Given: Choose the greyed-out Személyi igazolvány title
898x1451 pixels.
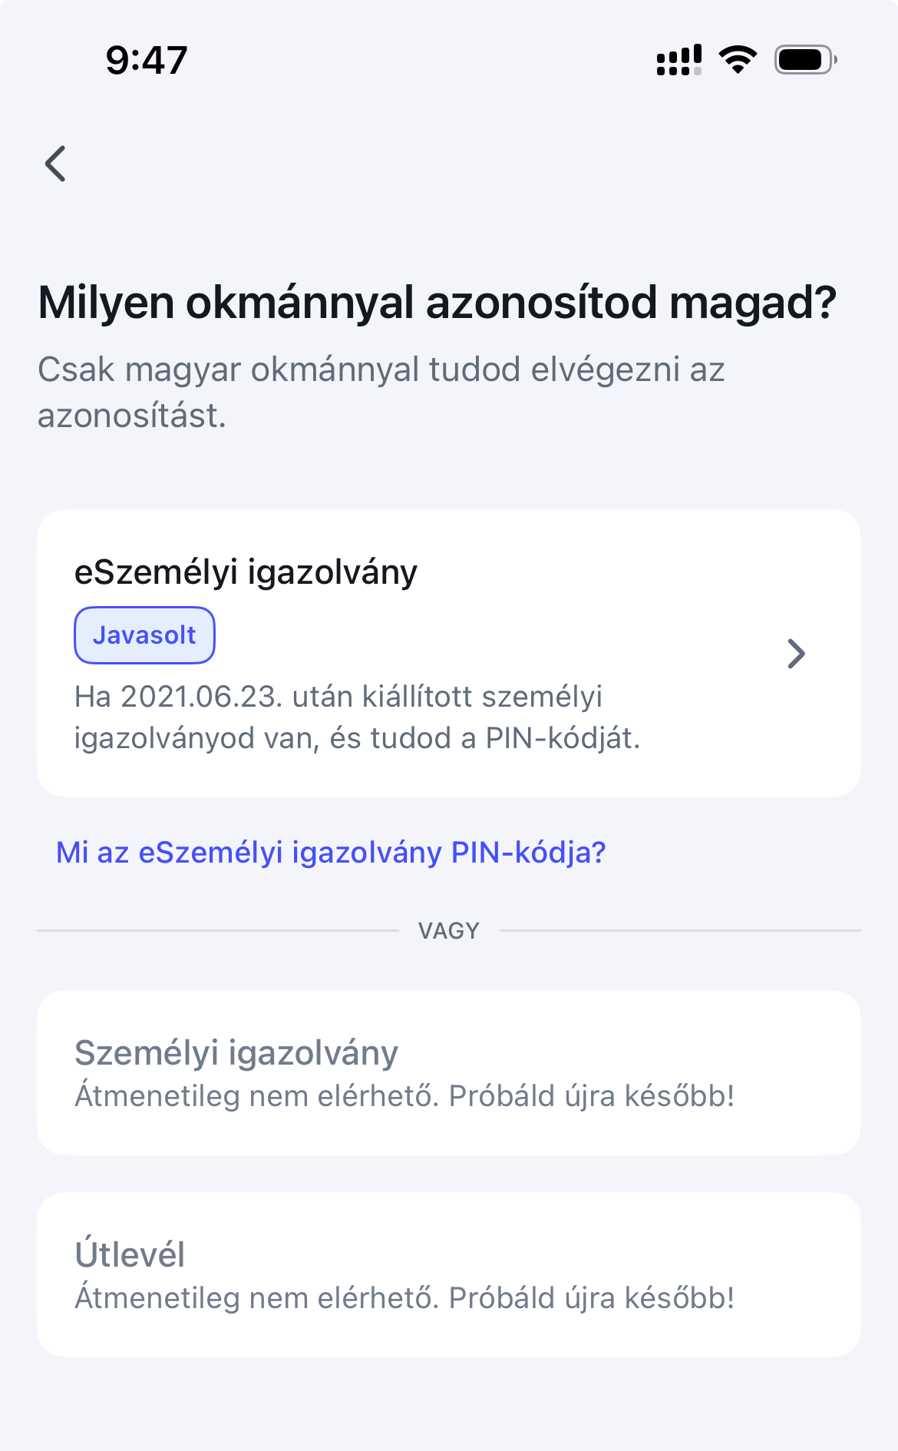Looking at the screenshot, I should [236, 1053].
